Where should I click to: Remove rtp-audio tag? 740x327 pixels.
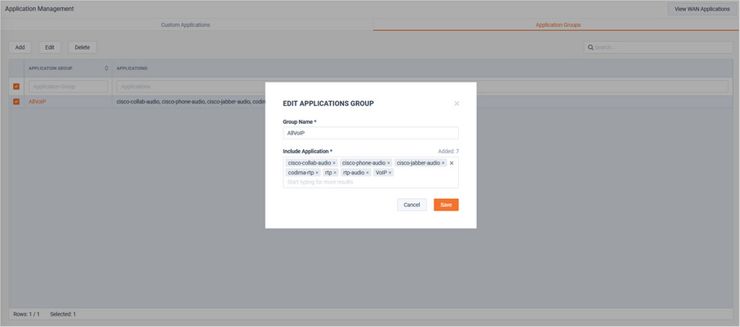pos(368,173)
